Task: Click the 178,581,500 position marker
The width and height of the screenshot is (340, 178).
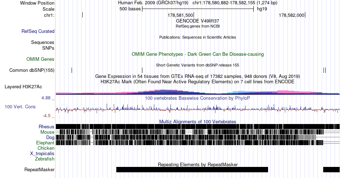Action: point(181,15)
